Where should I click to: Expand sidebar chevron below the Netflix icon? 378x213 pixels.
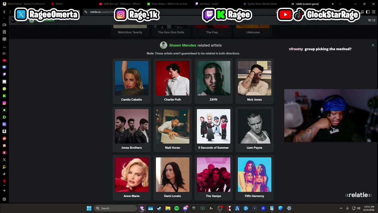[x=4, y=185]
